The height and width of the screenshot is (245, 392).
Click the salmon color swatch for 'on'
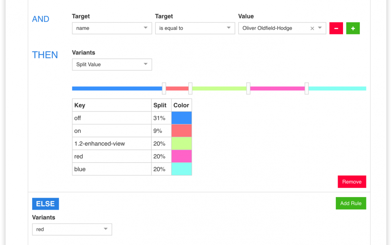181,131
